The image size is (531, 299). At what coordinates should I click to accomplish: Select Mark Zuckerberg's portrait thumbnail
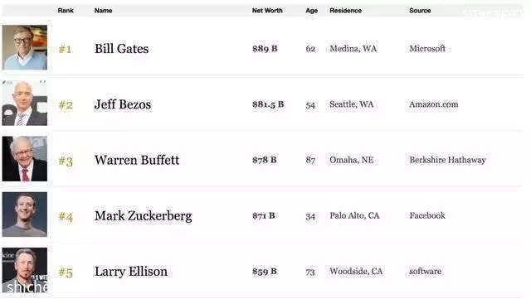[25, 215]
